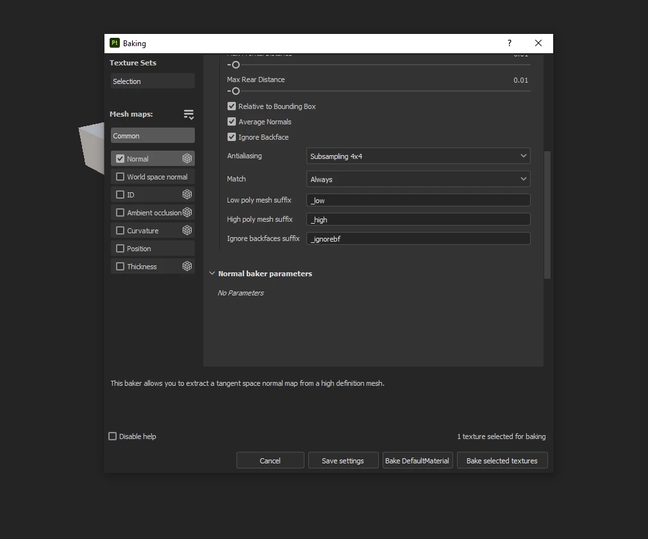Toggle the Ignore Backface checkbox
The height and width of the screenshot is (539, 648).
[x=232, y=137]
